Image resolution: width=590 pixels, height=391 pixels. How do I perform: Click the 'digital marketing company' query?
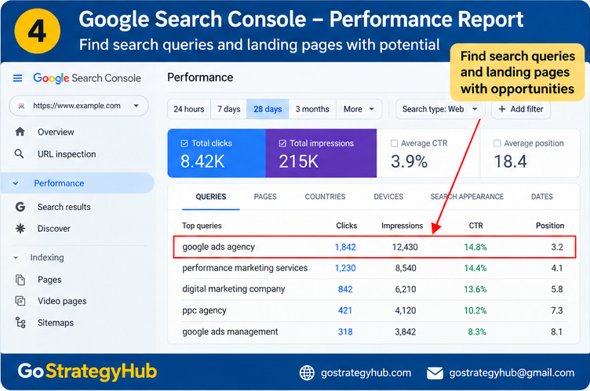[234, 289]
